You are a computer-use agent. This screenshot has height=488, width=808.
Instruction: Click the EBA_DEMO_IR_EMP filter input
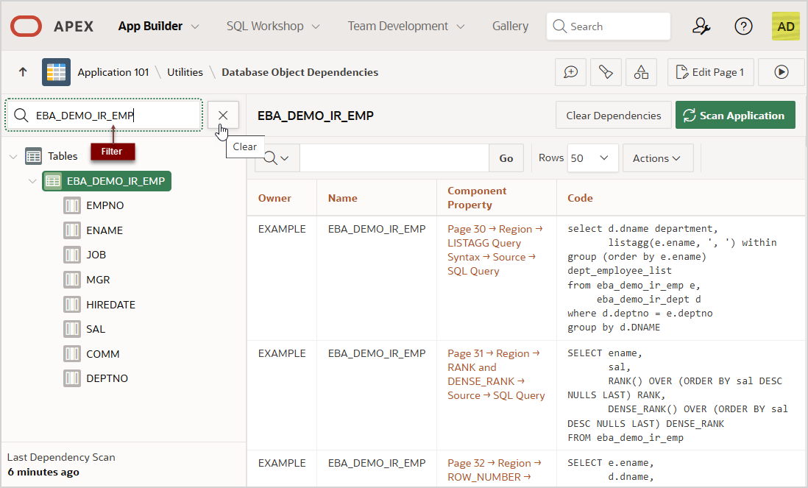pyautogui.click(x=104, y=116)
